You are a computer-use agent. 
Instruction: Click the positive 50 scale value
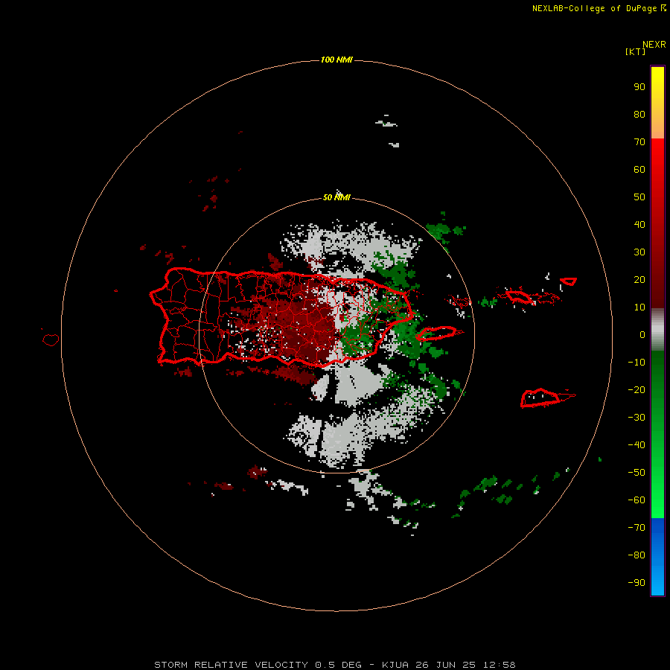tap(639, 197)
